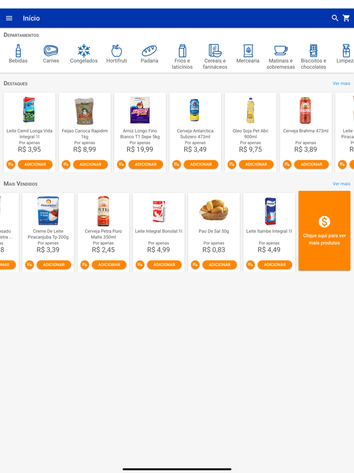Click ADICIONAR for Cerveja Petra Puro Malte
This screenshot has width=354, height=473.
point(109,264)
